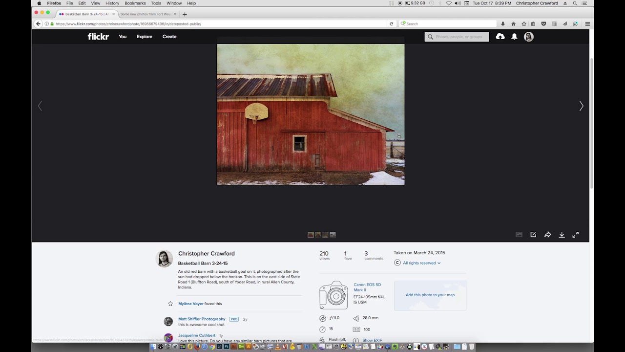
Task: Reload the current page
Action: tap(391, 23)
